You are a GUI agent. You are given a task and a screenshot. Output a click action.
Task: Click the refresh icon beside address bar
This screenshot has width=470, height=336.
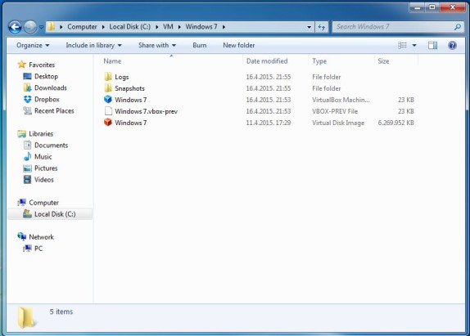click(322, 27)
